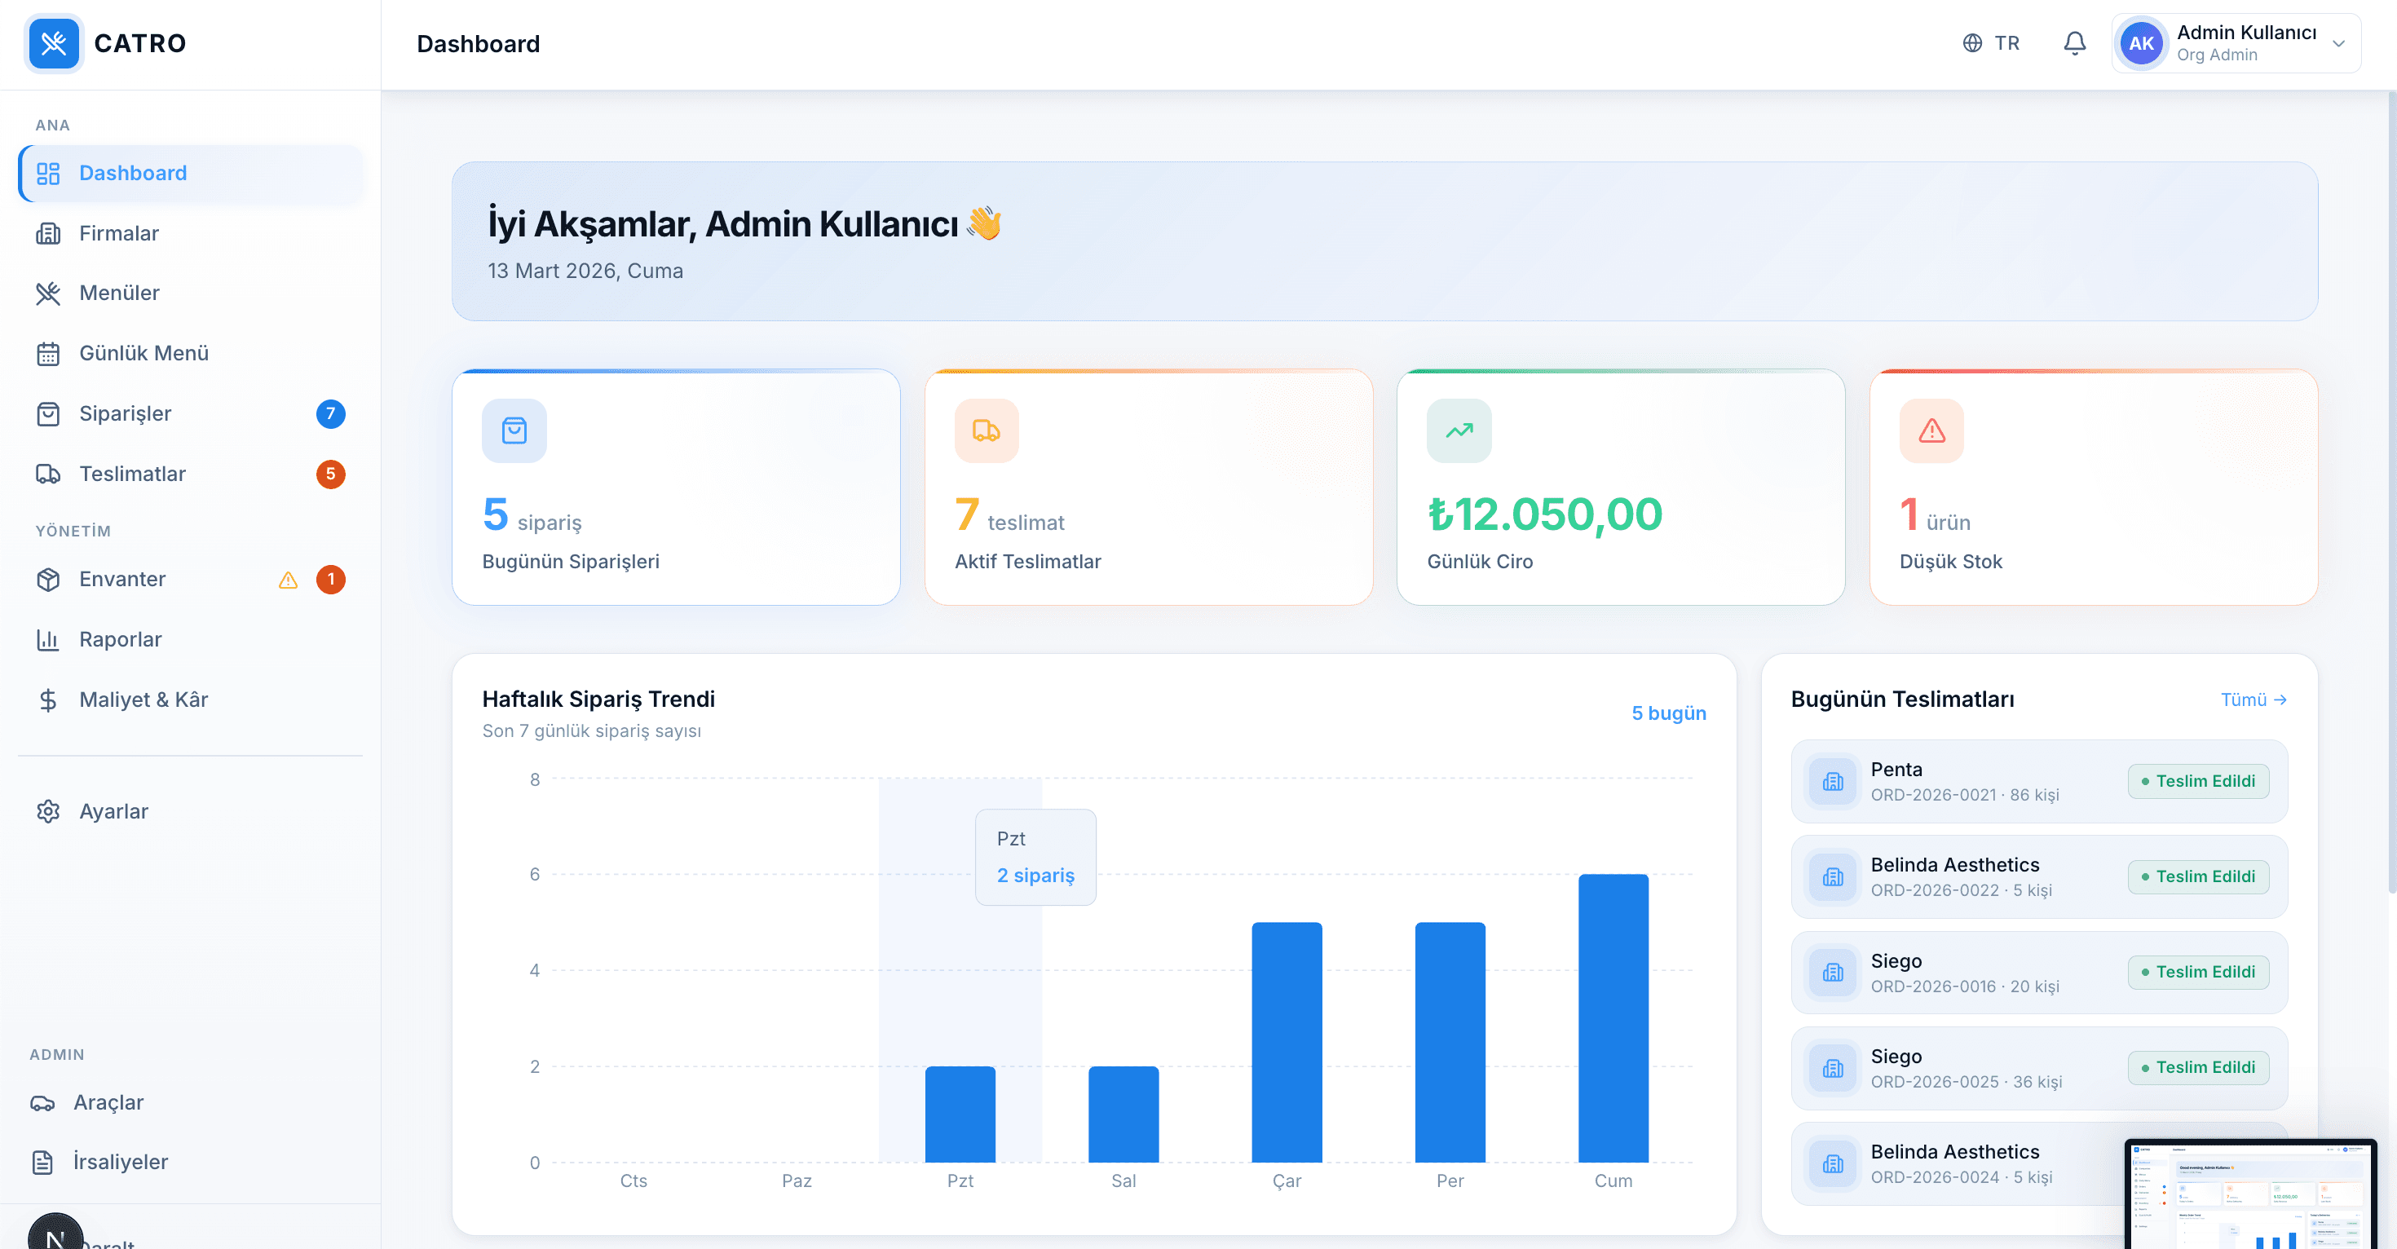Image resolution: width=2397 pixels, height=1249 pixels.
Task: Select the Teslimatlar truck icon
Action: point(49,474)
